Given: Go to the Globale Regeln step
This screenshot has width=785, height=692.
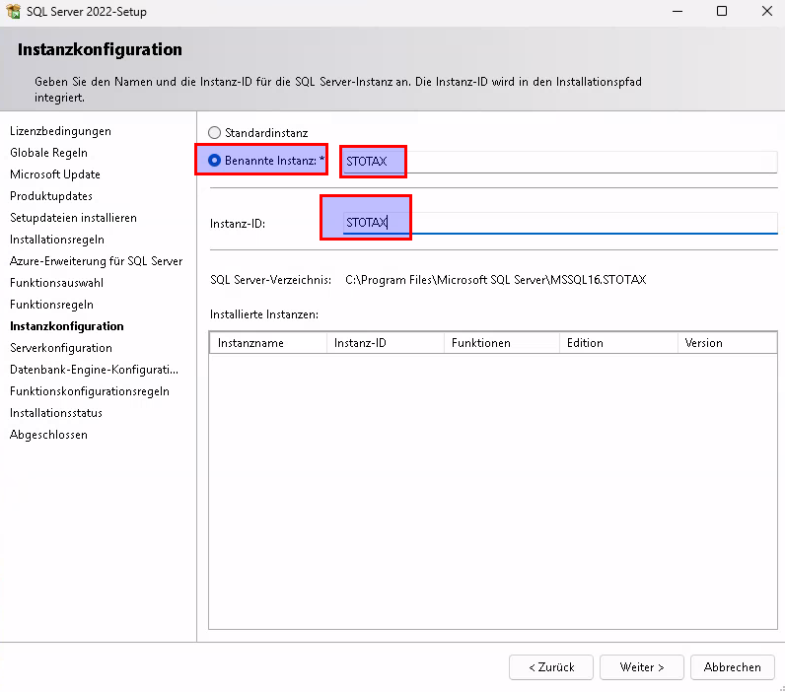Looking at the screenshot, I should [48, 153].
